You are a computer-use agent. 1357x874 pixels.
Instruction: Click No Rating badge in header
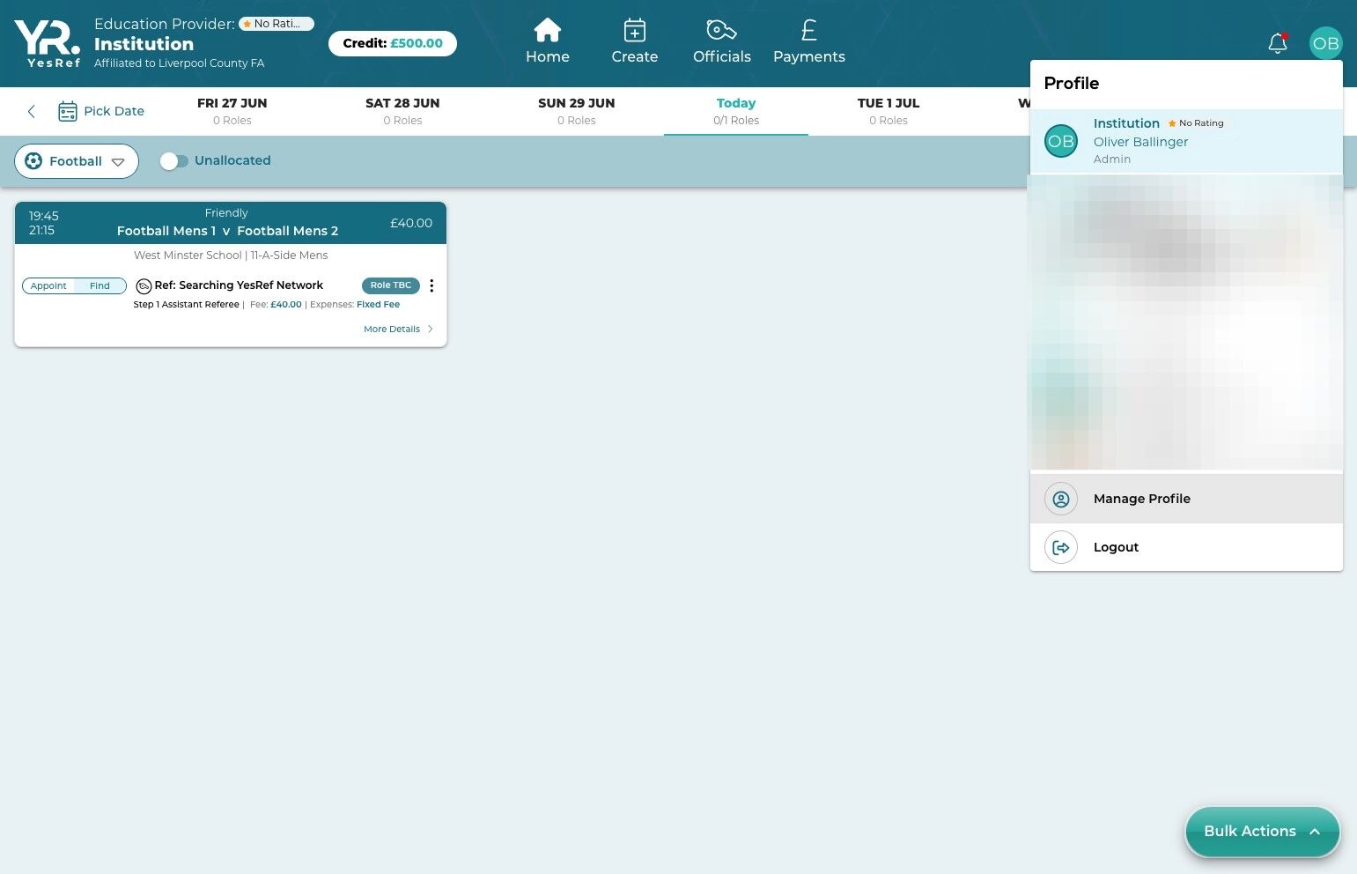click(x=277, y=24)
